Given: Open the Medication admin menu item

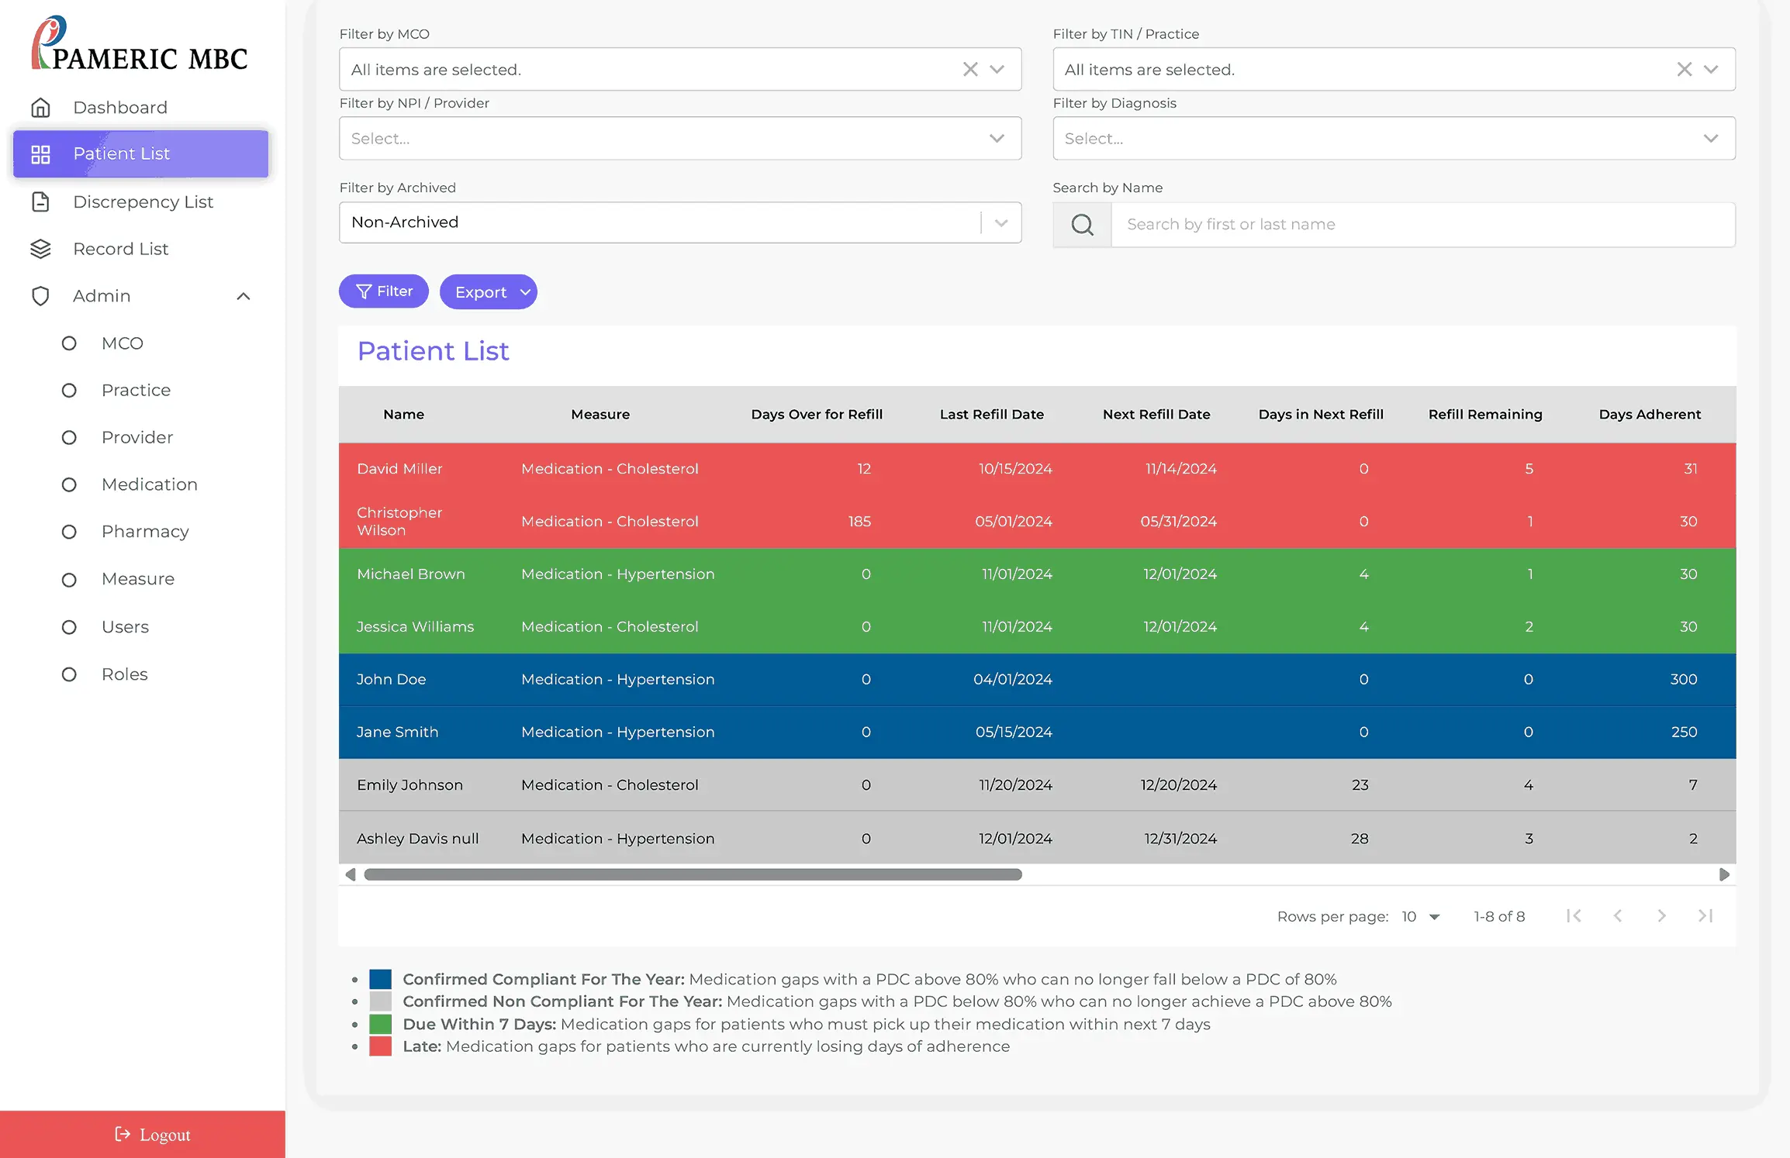Looking at the screenshot, I should pyautogui.click(x=149, y=484).
